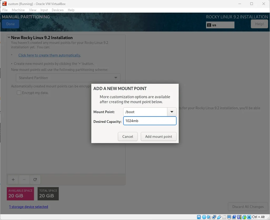The width and height of the screenshot is (270, 220).
Task: Click the audio status icon
Action: click(x=209, y=217)
